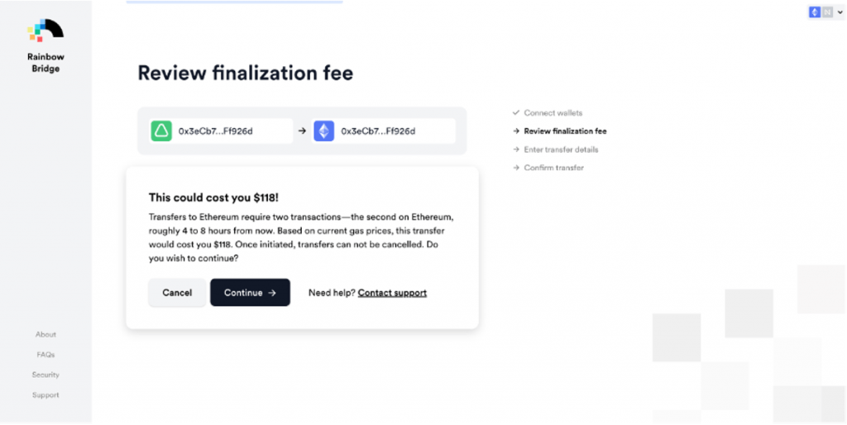Jump to the Connect wallets step
The image size is (847, 425).
553,112
